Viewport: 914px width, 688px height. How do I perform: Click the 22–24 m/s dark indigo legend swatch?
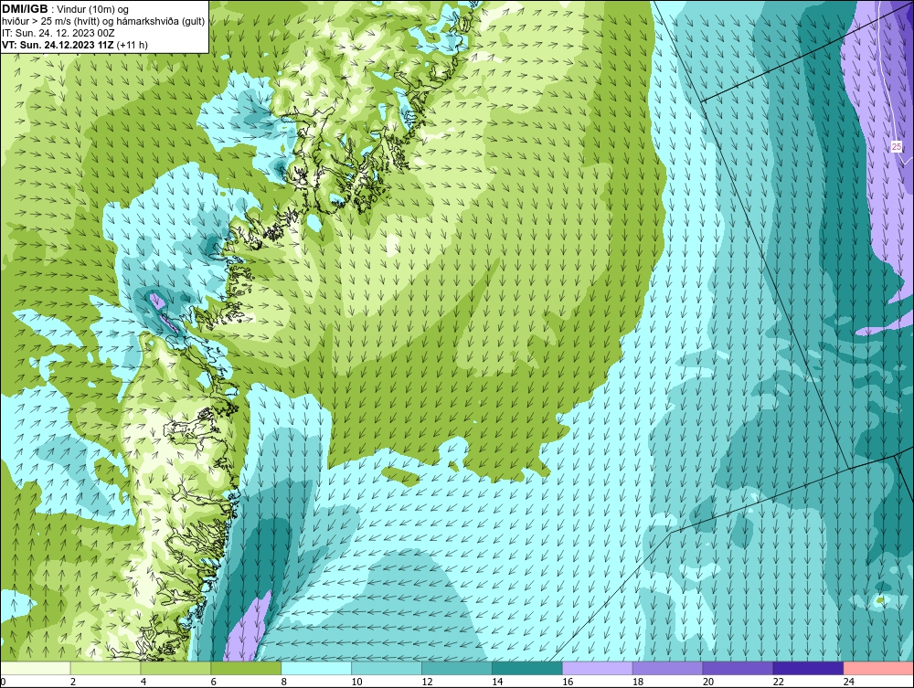click(809, 669)
